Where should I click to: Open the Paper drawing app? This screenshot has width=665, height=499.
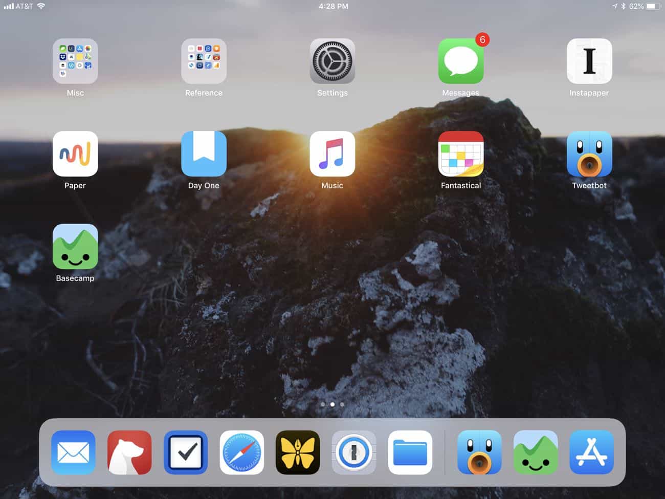[75, 154]
